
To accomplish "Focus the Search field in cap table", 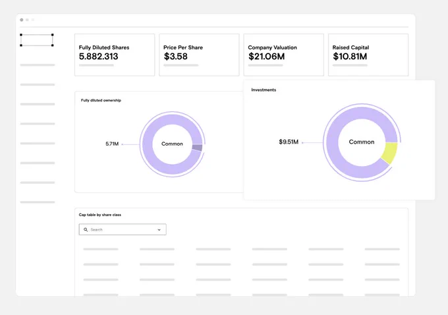I will click(123, 229).
